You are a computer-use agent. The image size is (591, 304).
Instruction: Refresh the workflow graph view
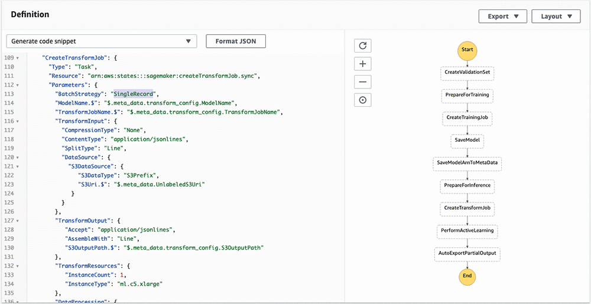(363, 46)
